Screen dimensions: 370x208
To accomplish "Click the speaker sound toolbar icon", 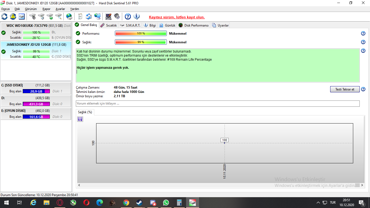I will pos(117,17).
